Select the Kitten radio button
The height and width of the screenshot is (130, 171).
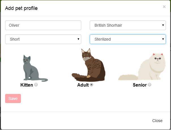point(36,85)
